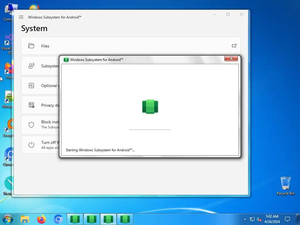This screenshot has height=225, width=300.
Task: Select the Notepad++ desktop shortcut
Action: (x=7, y=99)
